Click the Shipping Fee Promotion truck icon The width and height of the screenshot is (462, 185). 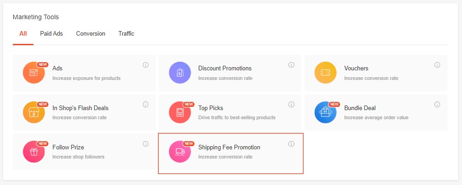[180, 152]
